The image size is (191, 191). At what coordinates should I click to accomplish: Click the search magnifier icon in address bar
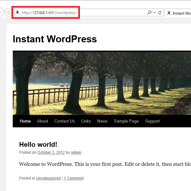pos(150,12)
